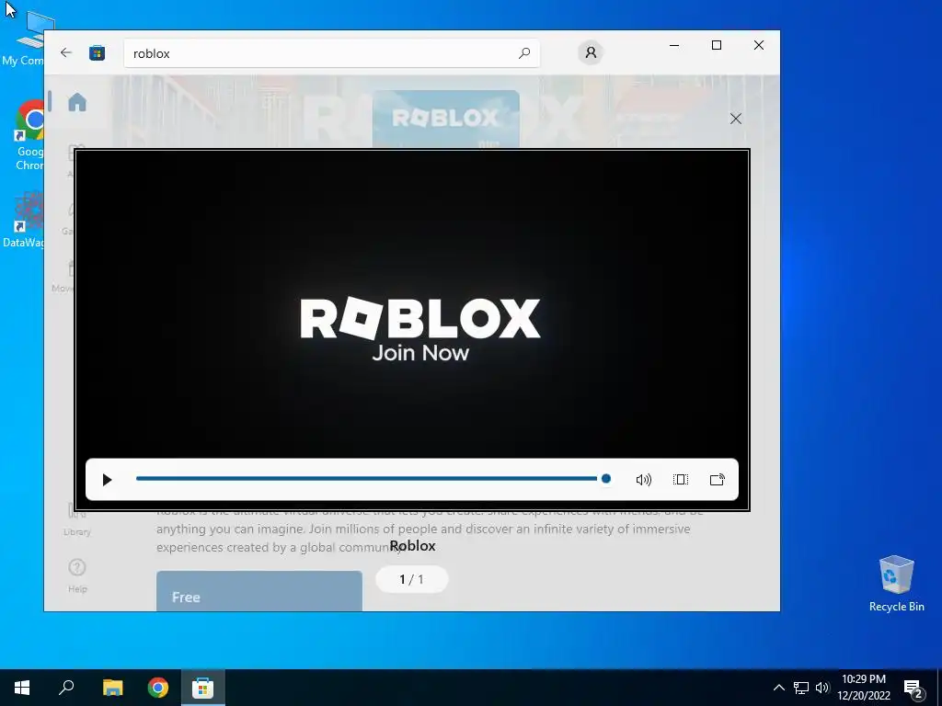The width and height of the screenshot is (942, 706).
Task: Open Chrome from the taskbar
Action: click(x=158, y=688)
